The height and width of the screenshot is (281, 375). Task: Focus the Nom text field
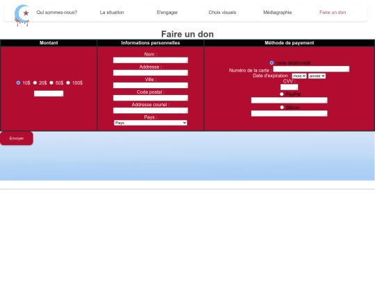151,60
